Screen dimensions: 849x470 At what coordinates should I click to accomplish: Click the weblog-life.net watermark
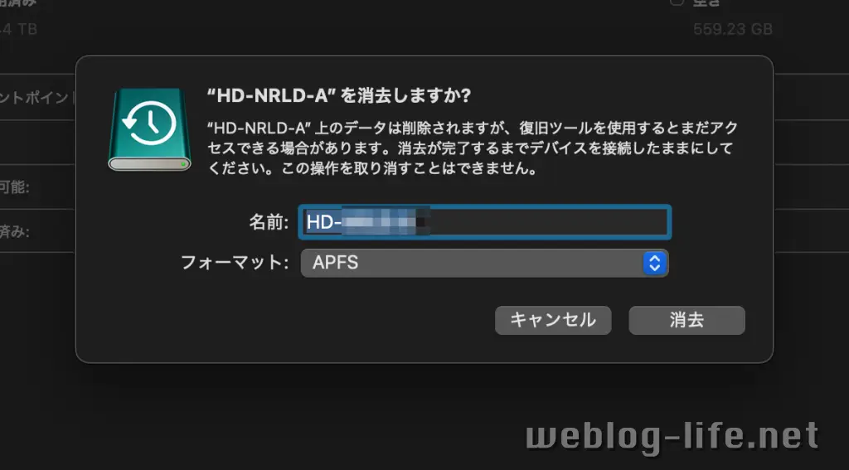(x=672, y=438)
